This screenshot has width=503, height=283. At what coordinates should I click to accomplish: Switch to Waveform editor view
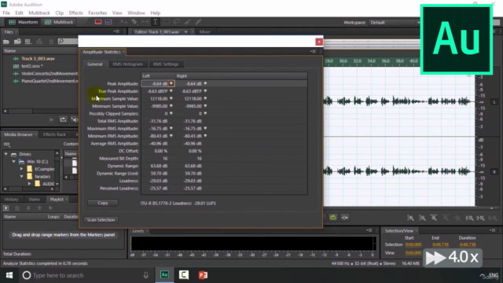[23, 22]
